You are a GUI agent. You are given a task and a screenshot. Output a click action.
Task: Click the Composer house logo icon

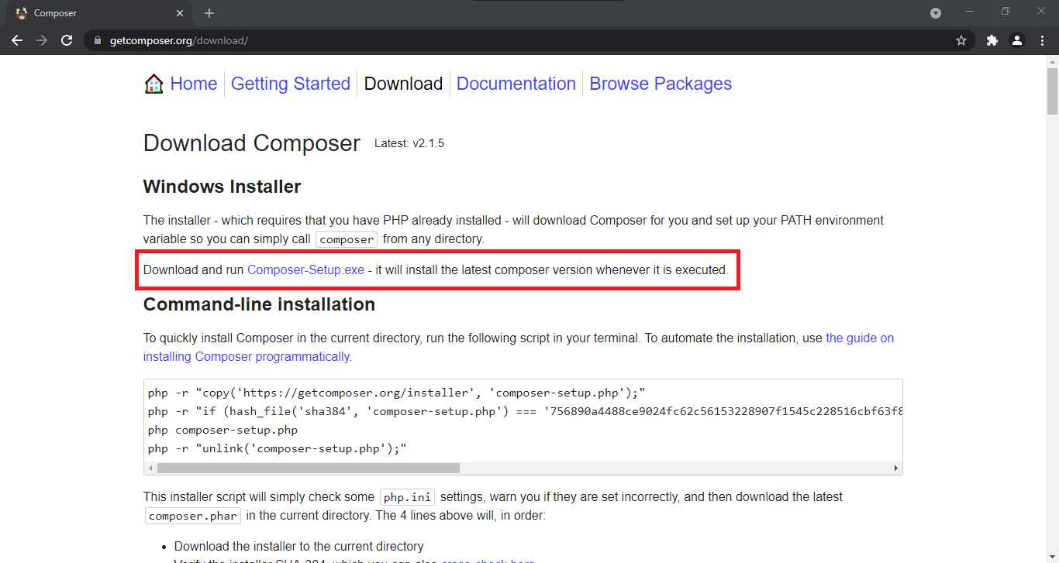[154, 84]
